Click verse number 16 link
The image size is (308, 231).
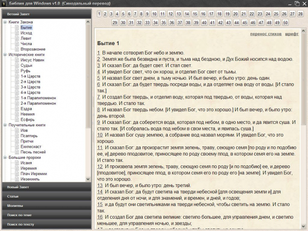tap(100, 217)
